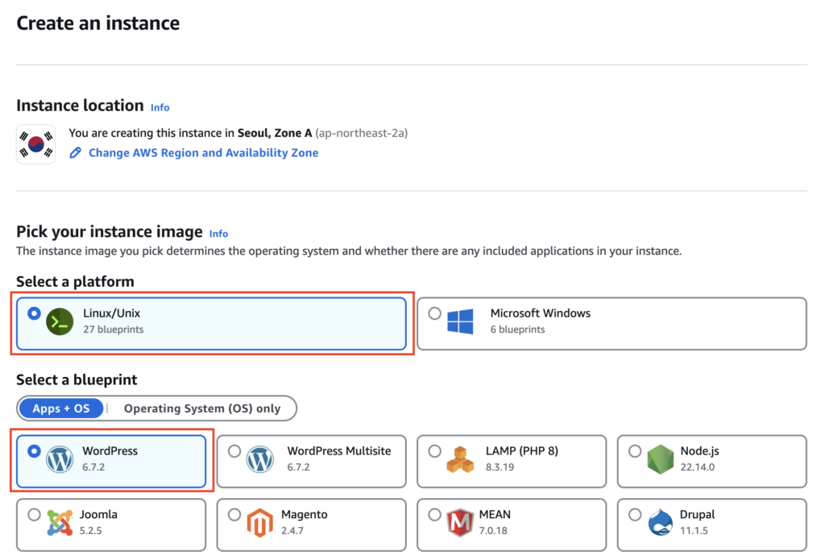Select the WordPress blueprint radio button
This screenshot has width=825, height=560.
pos(34,451)
